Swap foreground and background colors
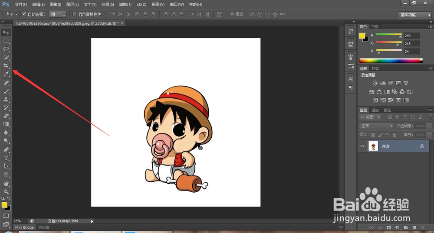Viewport: 434px width, 233px height. [x=9, y=198]
